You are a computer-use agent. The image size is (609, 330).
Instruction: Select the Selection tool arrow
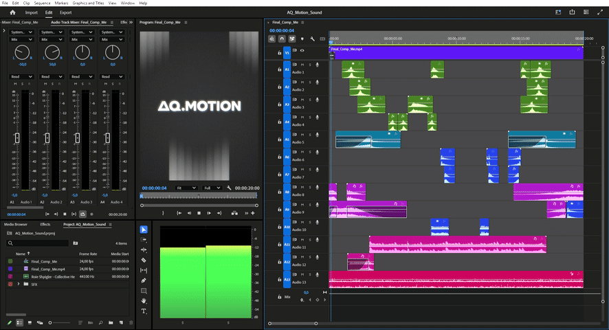pos(144,230)
